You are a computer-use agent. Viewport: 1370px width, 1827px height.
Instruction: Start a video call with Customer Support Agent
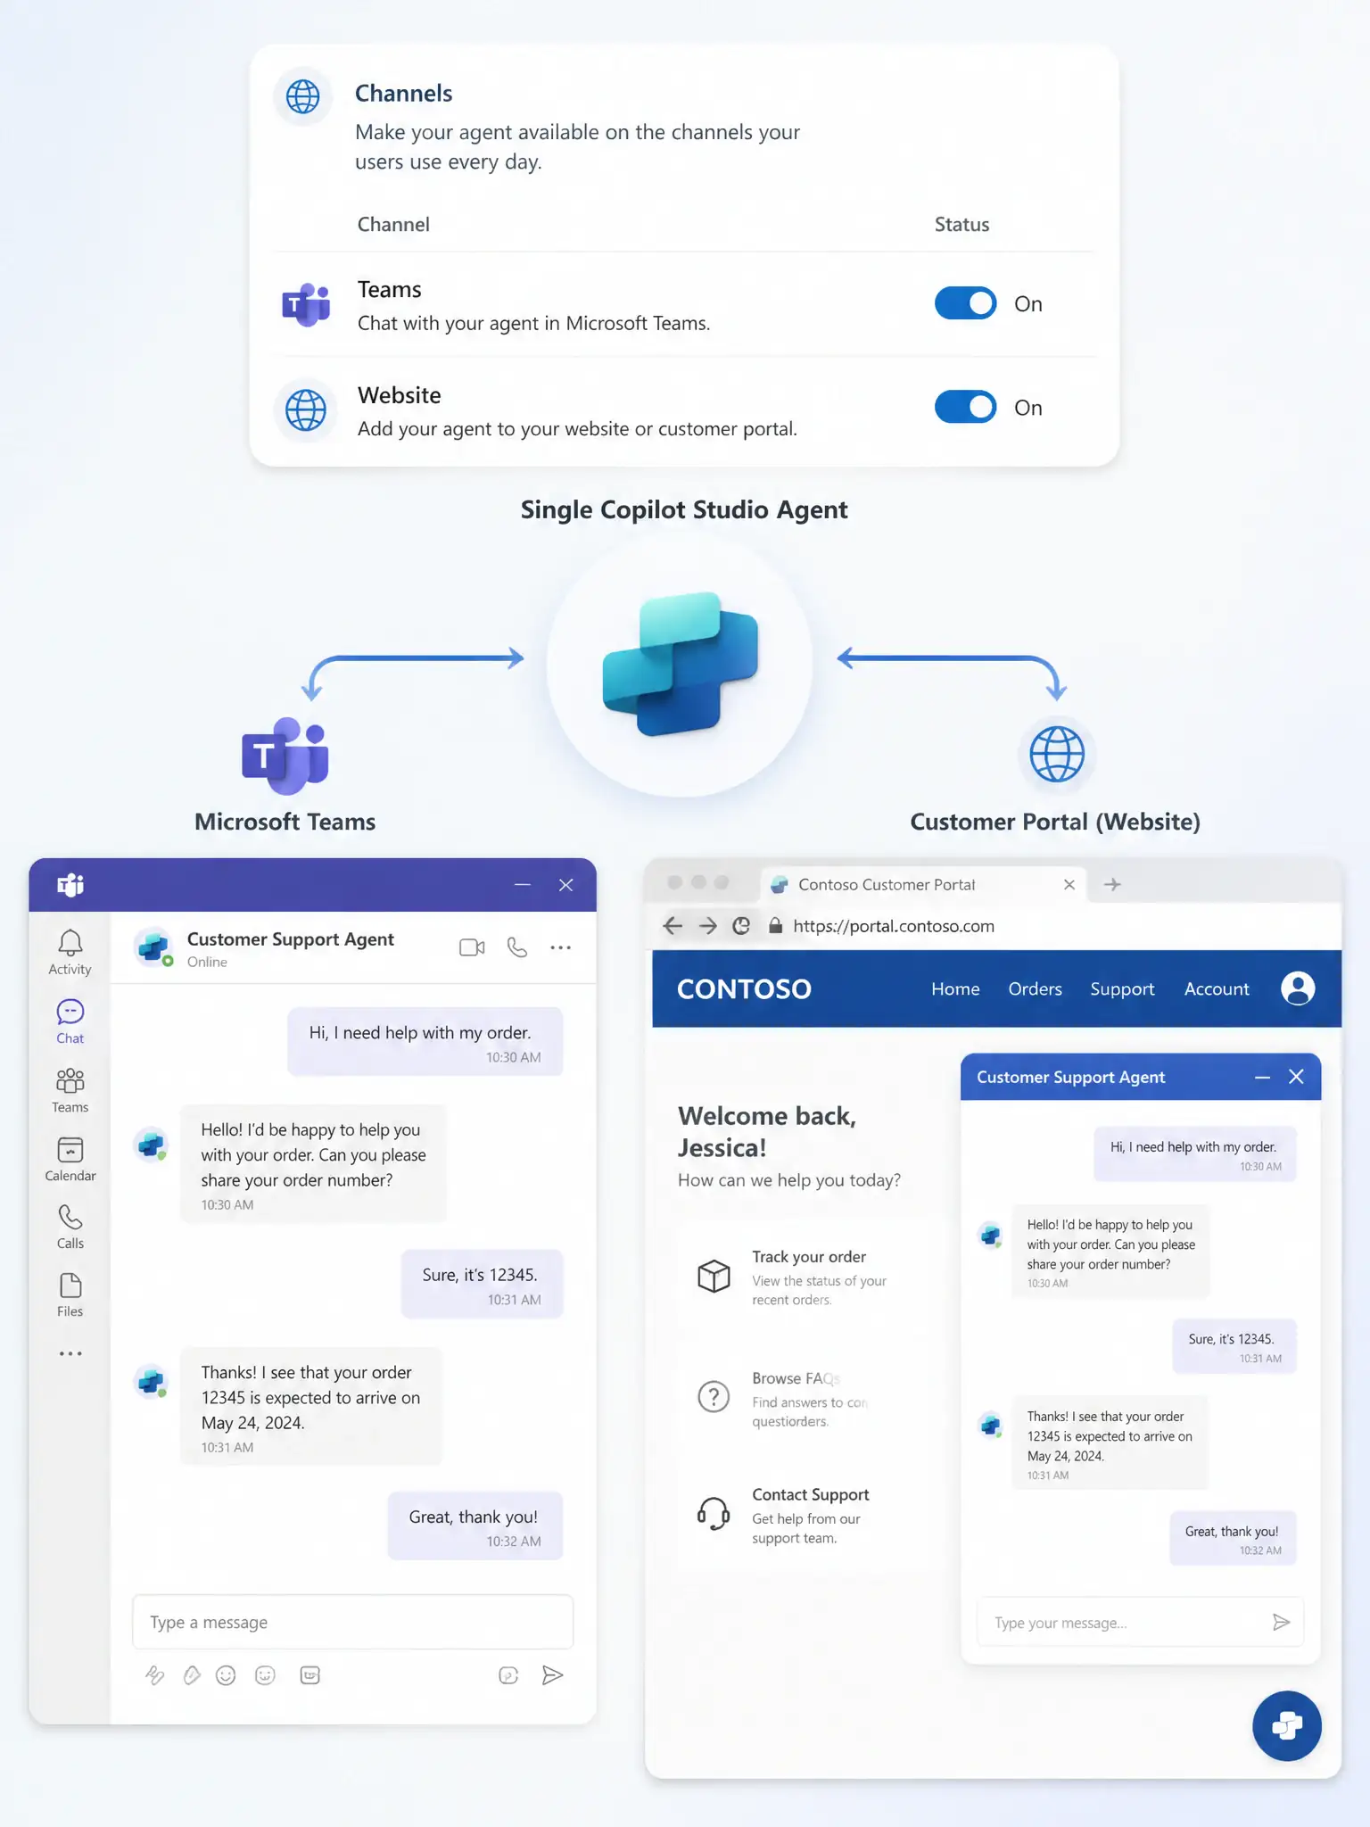point(472,947)
